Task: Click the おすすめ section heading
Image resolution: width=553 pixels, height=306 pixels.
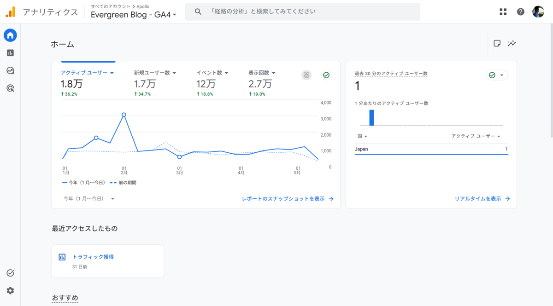Action: [65, 298]
